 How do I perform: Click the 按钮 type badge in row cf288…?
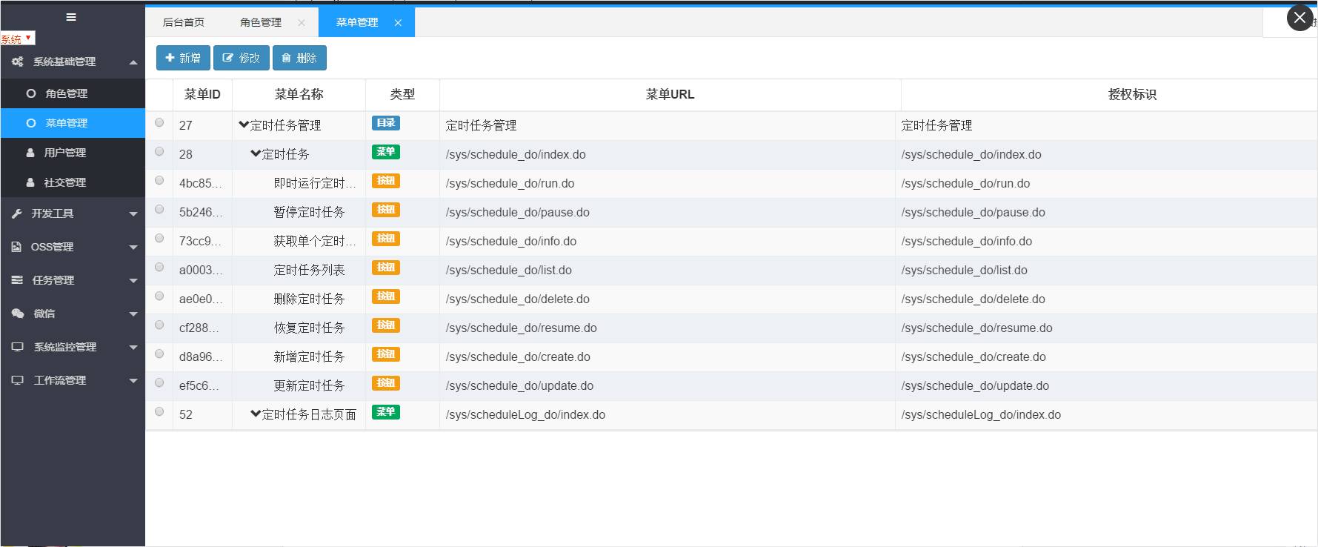(x=386, y=325)
